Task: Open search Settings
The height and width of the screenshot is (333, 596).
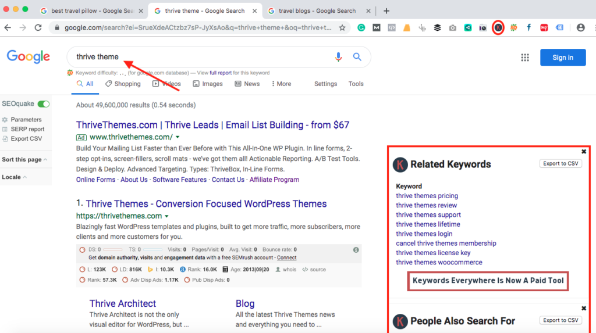Action: 325,84
